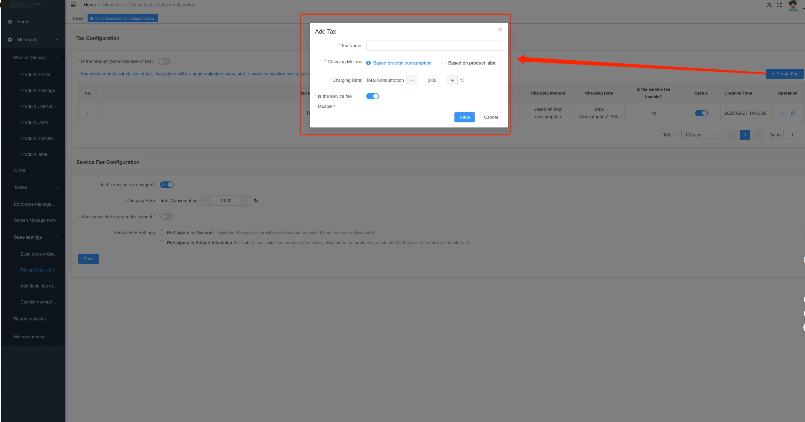Click the edit icon in tax row

pos(783,113)
